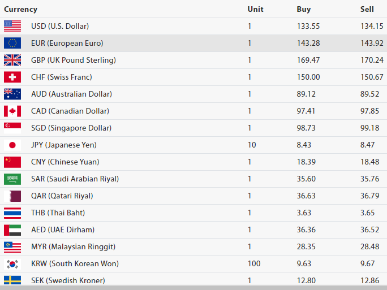This screenshot has height=290, width=387.
Task: Click the Japanese flag icon
Action: [x=12, y=145]
